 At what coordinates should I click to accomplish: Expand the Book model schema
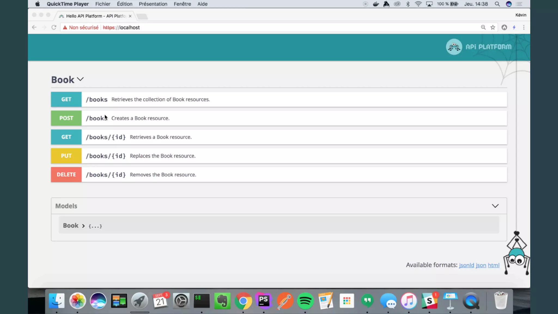click(83, 226)
